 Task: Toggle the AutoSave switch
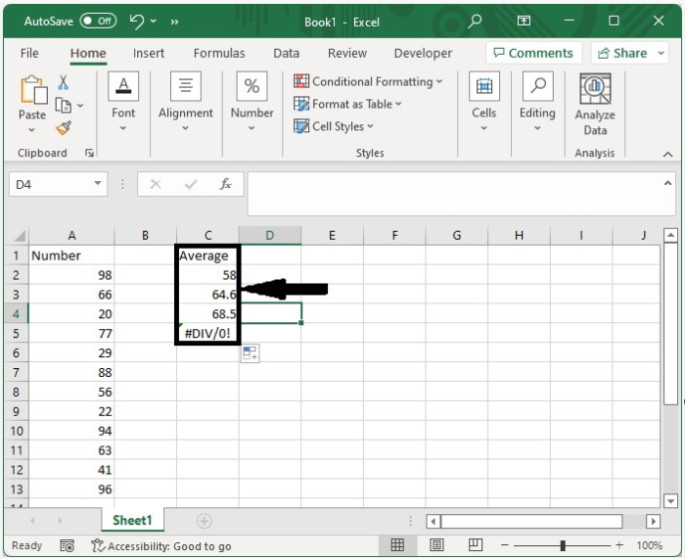[x=98, y=21]
